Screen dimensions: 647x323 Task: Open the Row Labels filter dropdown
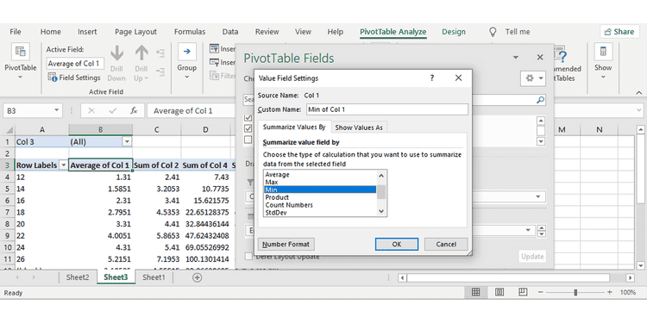[x=64, y=165]
